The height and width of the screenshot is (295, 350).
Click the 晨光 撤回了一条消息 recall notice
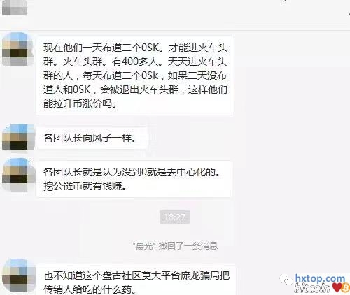click(x=175, y=246)
